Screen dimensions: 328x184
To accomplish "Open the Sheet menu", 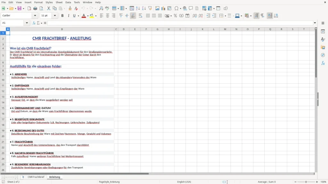I will [x=59, y=2].
